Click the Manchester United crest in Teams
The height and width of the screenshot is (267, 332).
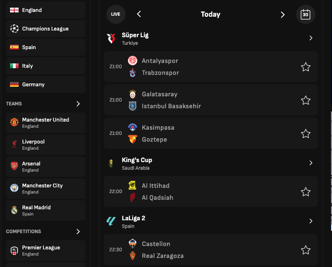tap(14, 122)
